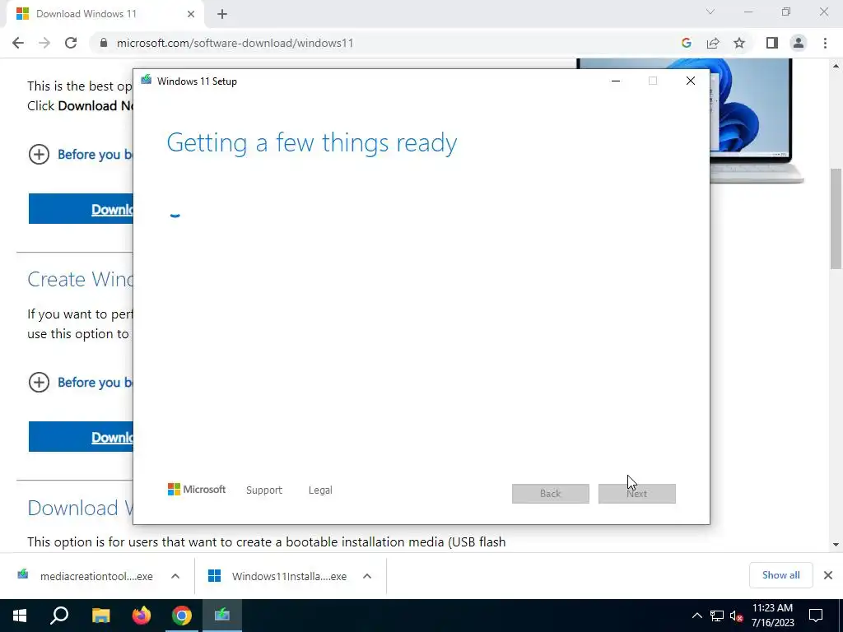The width and height of the screenshot is (843, 632).
Task: Select Windows 11 Setup taskbar icon
Action: (x=222, y=616)
